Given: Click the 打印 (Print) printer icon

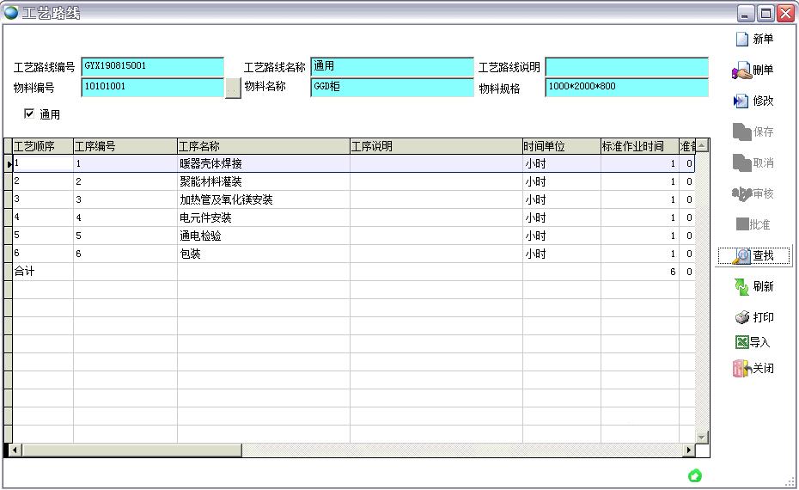Looking at the screenshot, I should 742,317.
